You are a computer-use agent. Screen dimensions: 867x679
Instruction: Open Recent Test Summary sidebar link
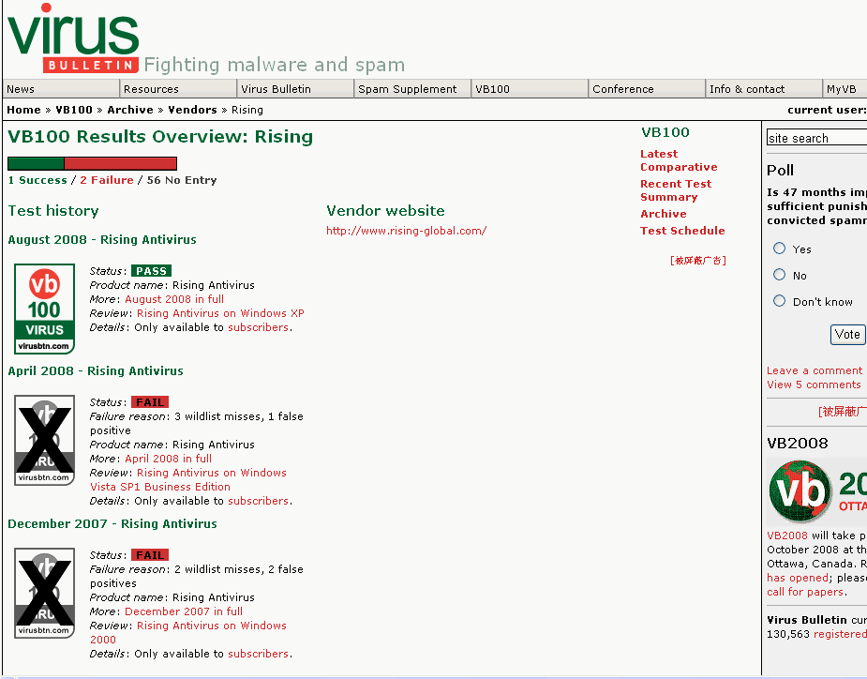[x=676, y=190]
